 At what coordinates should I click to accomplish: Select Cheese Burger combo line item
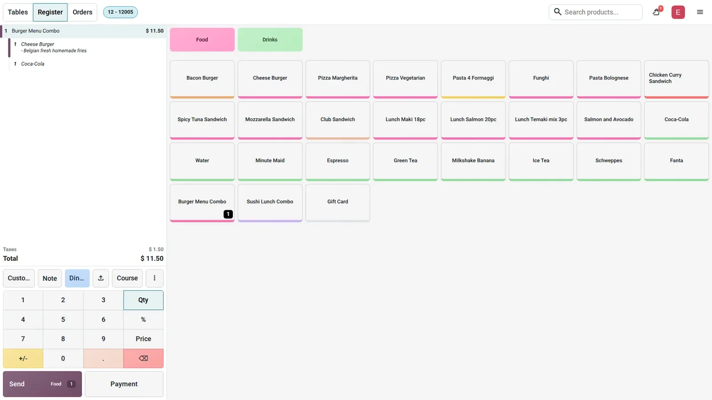point(87,48)
